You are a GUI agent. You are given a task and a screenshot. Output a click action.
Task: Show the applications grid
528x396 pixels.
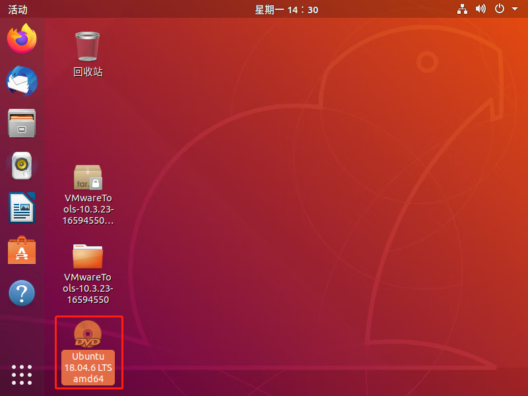22,375
